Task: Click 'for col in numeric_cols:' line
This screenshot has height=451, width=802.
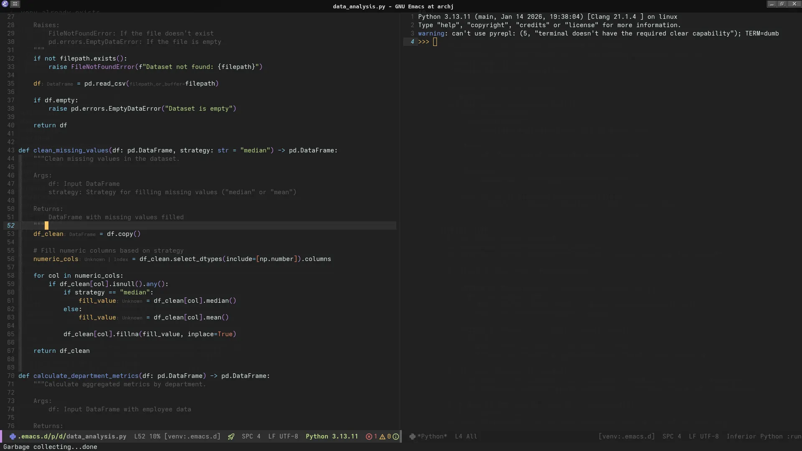Action: [x=79, y=276]
